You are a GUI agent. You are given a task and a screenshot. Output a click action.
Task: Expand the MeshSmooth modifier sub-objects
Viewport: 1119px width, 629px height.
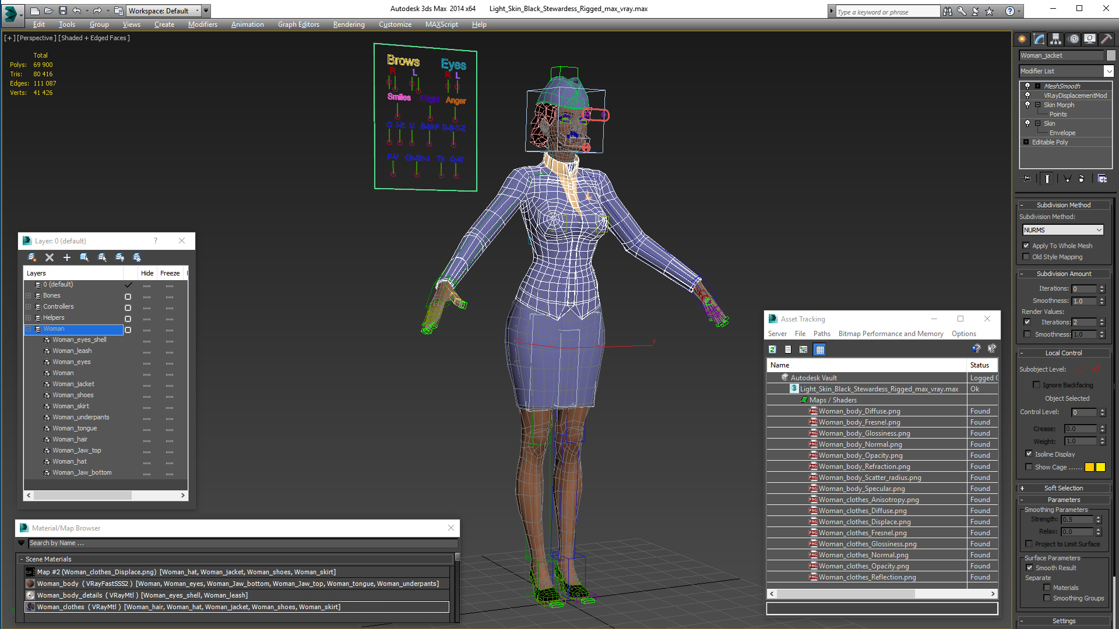click(1037, 86)
